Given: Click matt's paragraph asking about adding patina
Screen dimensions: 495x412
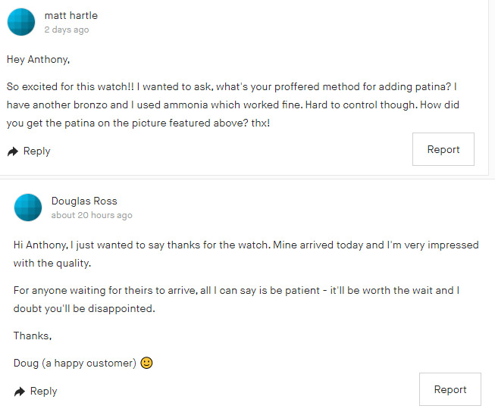Looking at the screenshot, I should (243, 104).
